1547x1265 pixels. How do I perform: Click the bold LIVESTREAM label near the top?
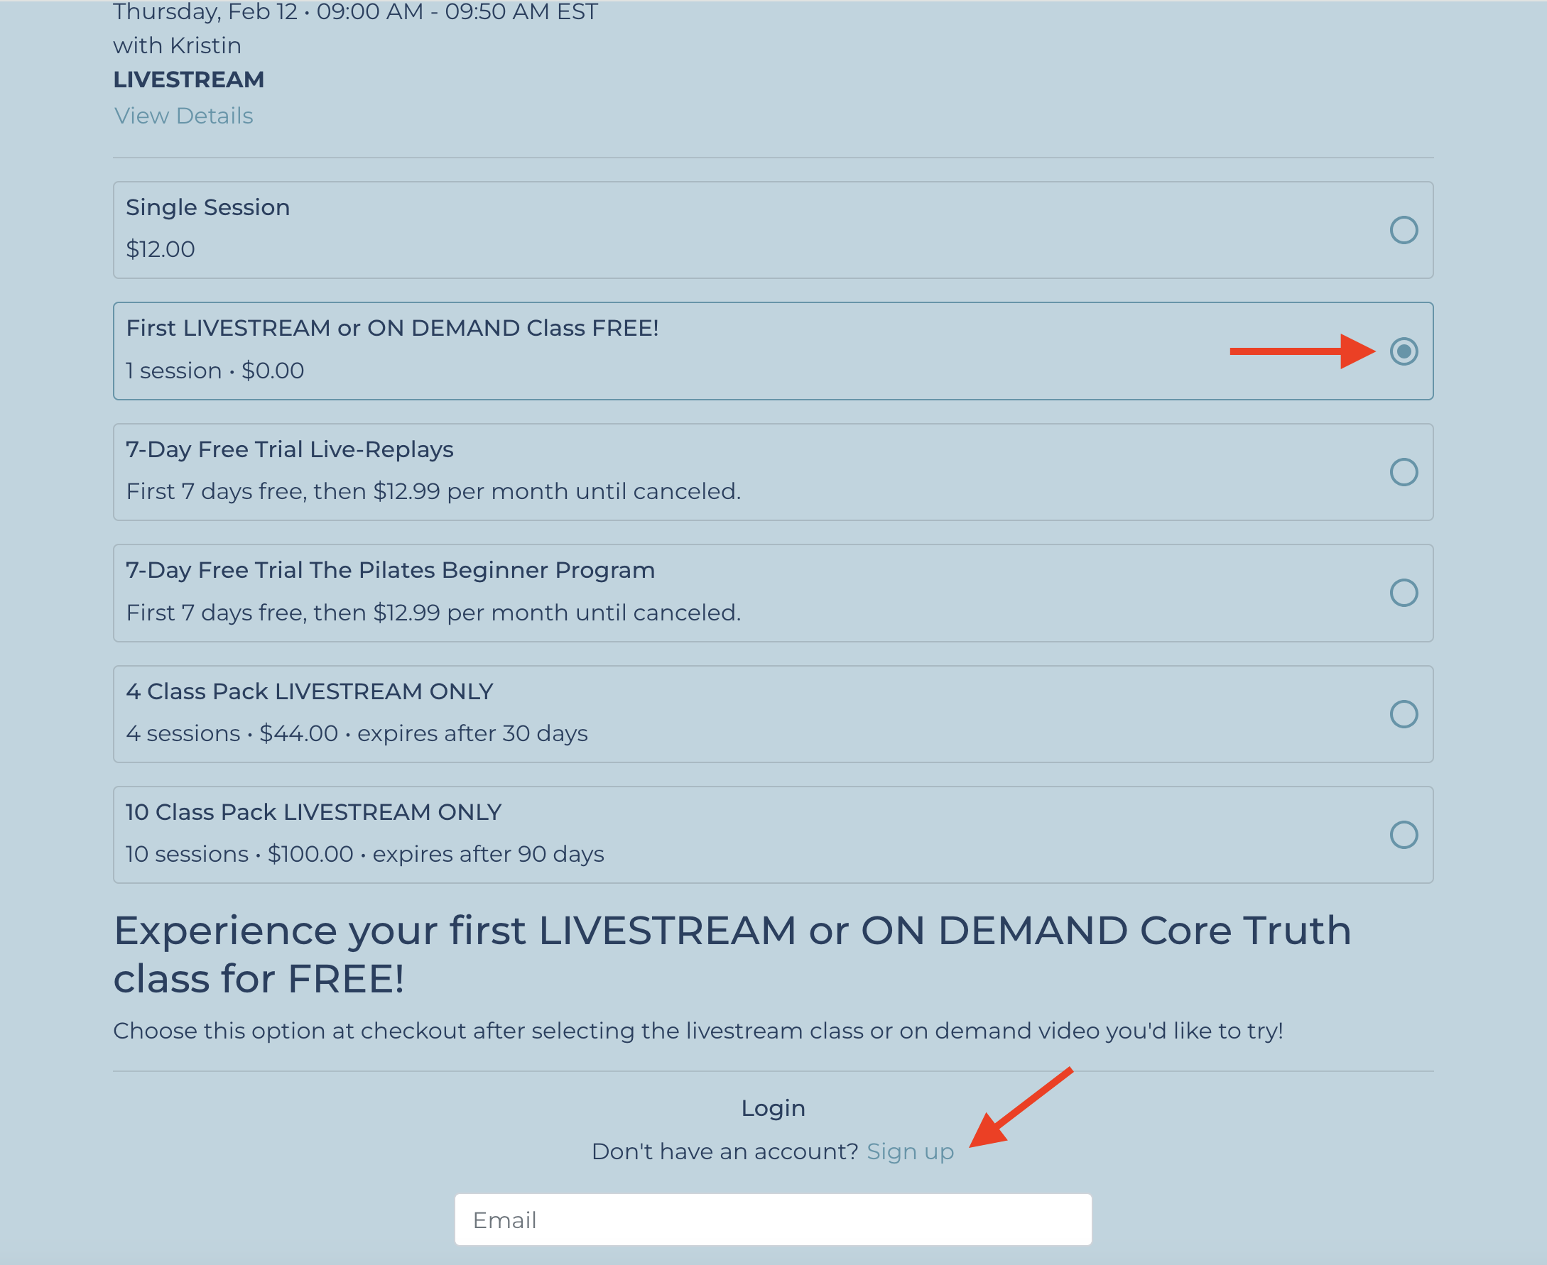189,80
